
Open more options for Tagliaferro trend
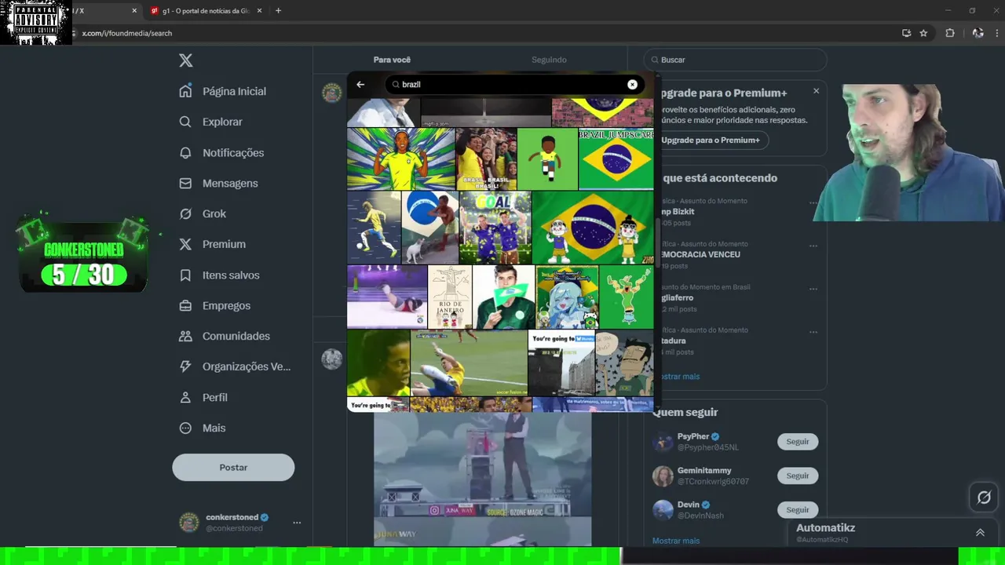[x=813, y=289]
